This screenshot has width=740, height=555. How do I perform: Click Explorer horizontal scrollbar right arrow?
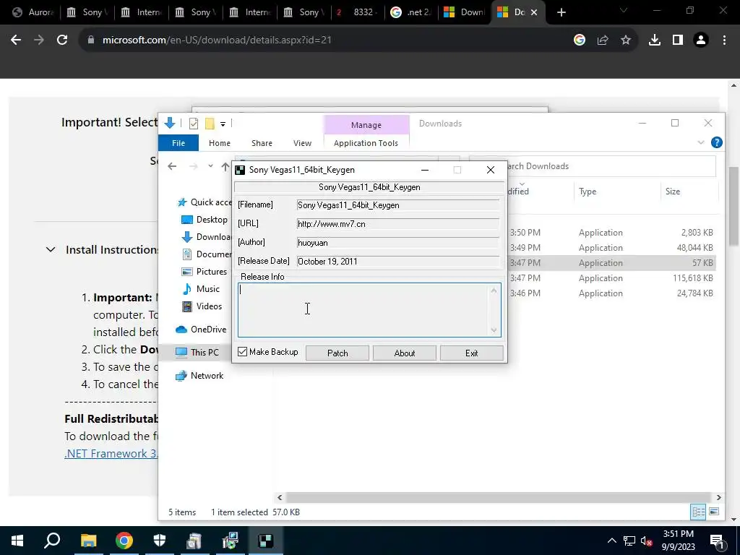point(718,497)
